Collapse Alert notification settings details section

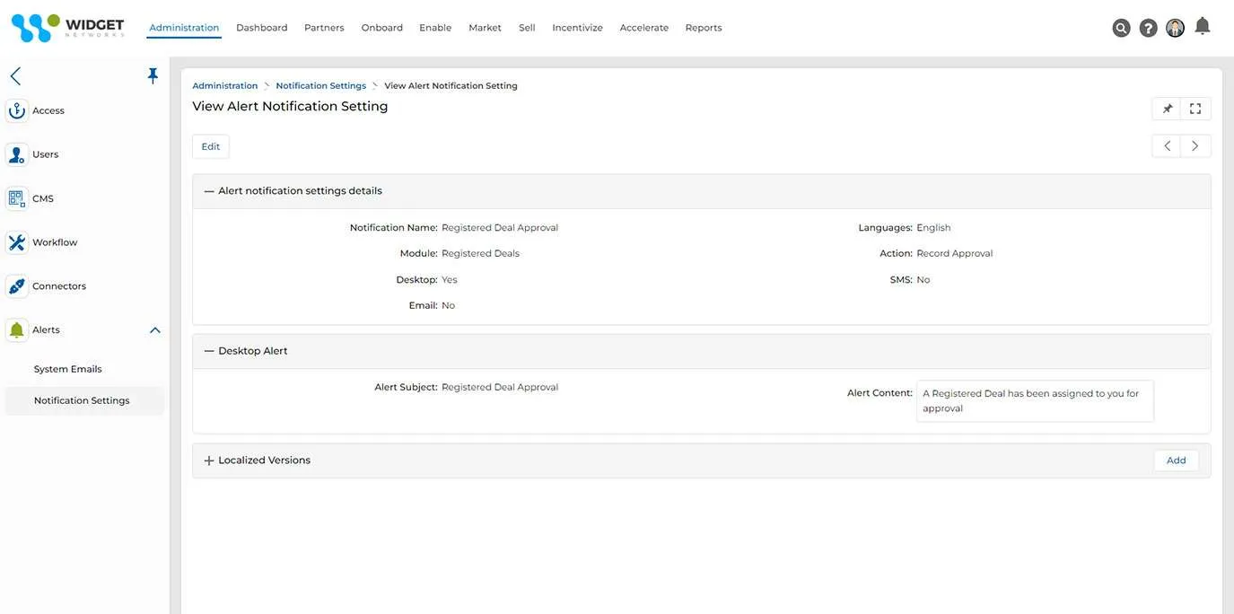click(x=209, y=191)
